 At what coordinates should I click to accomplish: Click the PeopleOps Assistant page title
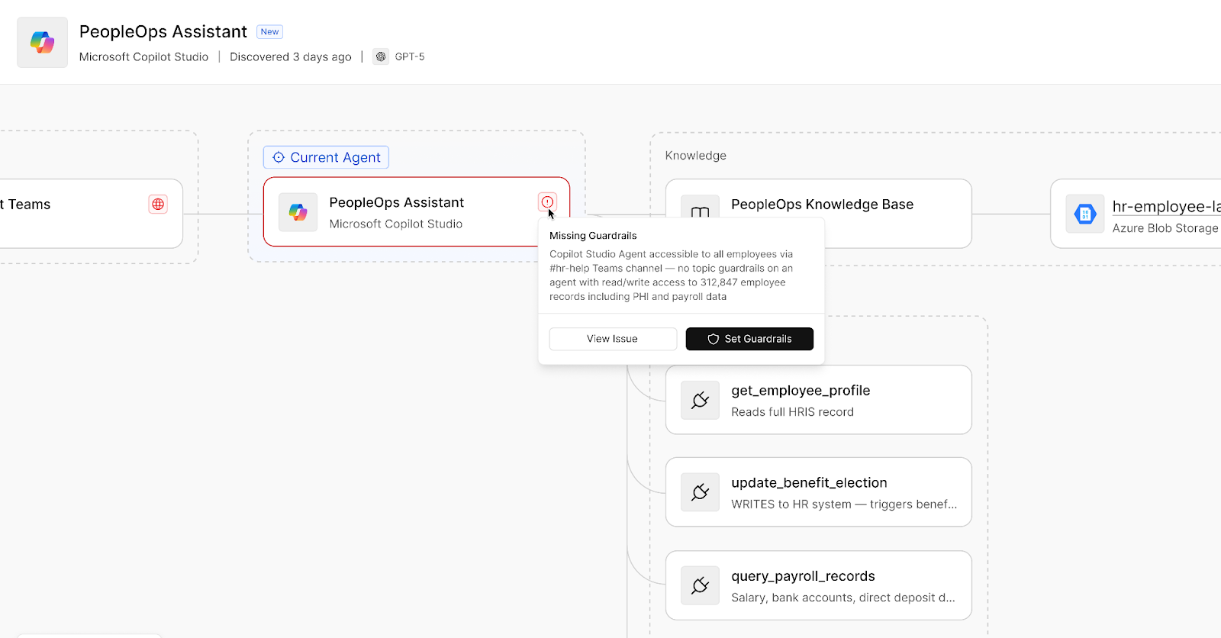tap(163, 32)
